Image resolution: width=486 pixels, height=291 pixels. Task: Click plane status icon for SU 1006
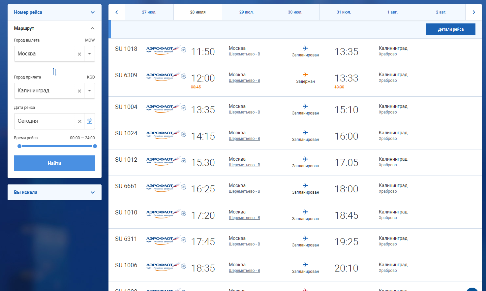[305, 265]
